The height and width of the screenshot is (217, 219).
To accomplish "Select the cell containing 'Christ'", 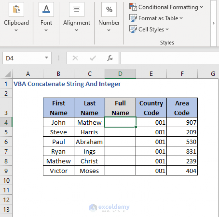I will (x=90, y=161).
